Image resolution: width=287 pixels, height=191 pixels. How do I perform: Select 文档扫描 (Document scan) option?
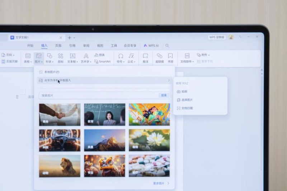point(187,108)
